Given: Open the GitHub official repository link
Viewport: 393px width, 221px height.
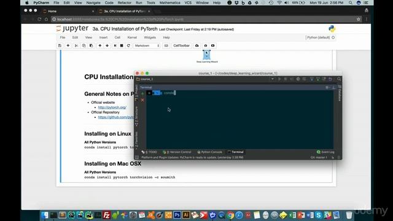Looking at the screenshot, I should (x=116, y=117).
